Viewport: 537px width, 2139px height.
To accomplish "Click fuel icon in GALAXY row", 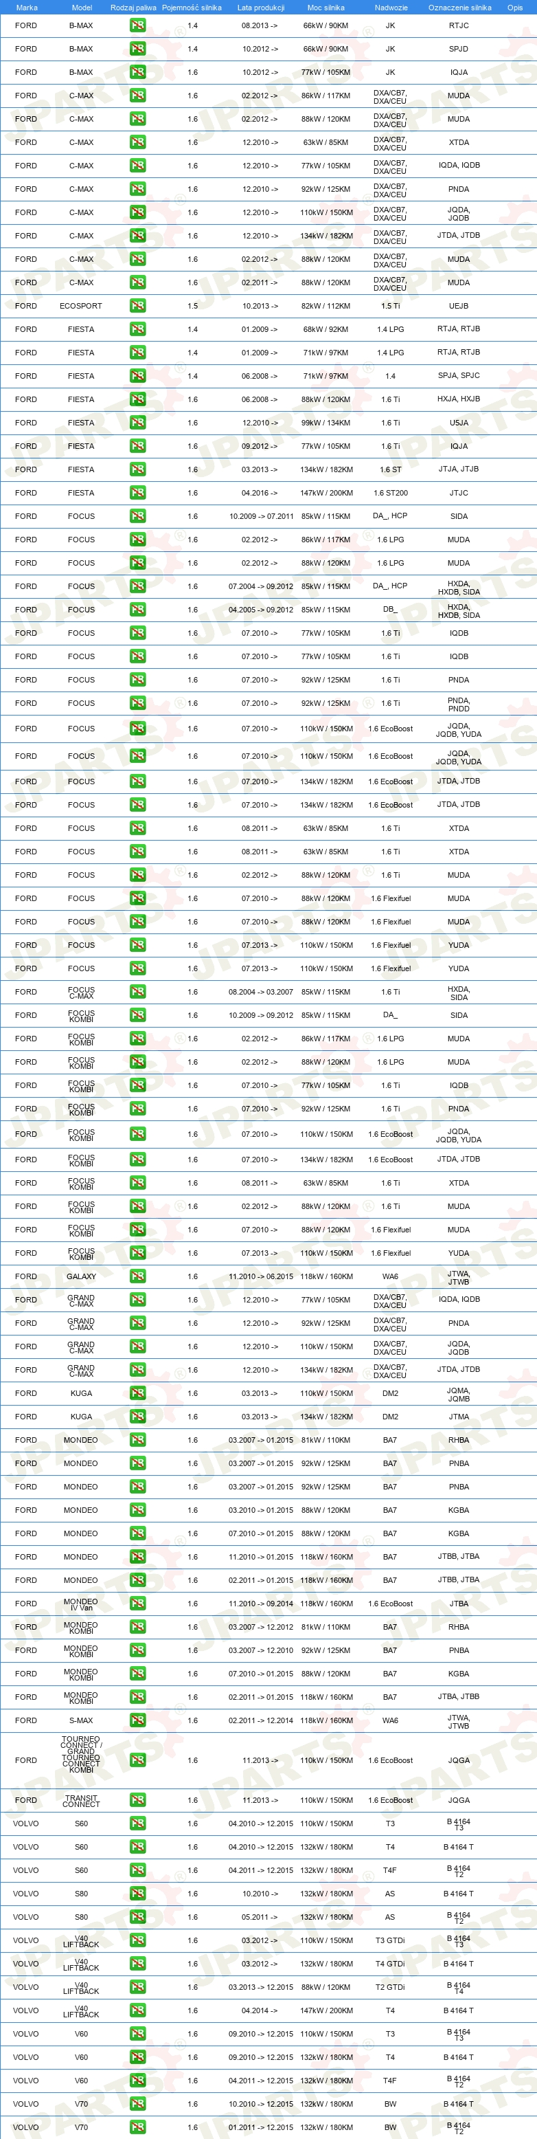I will click(138, 1276).
